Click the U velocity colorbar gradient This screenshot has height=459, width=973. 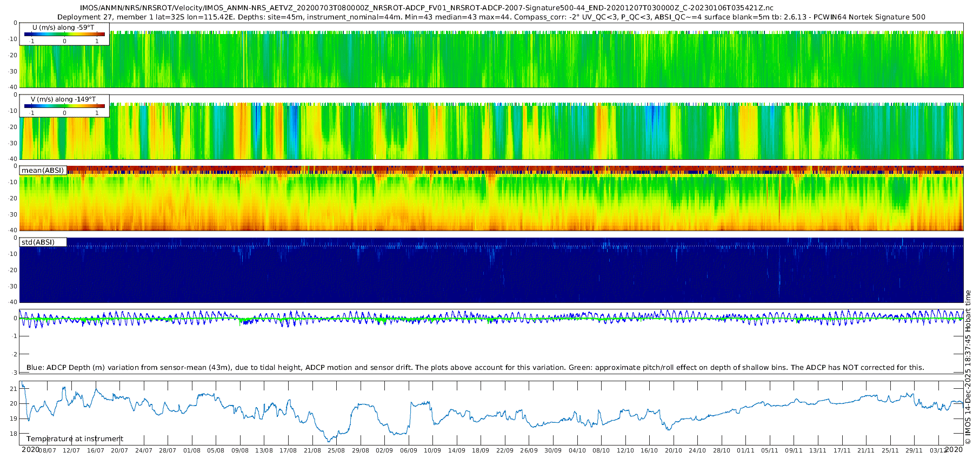coord(64,35)
